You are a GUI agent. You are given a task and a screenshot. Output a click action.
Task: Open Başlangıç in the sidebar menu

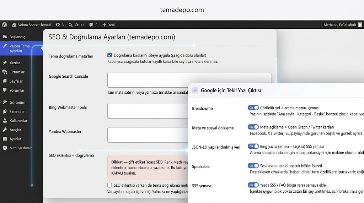click(x=17, y=37)
